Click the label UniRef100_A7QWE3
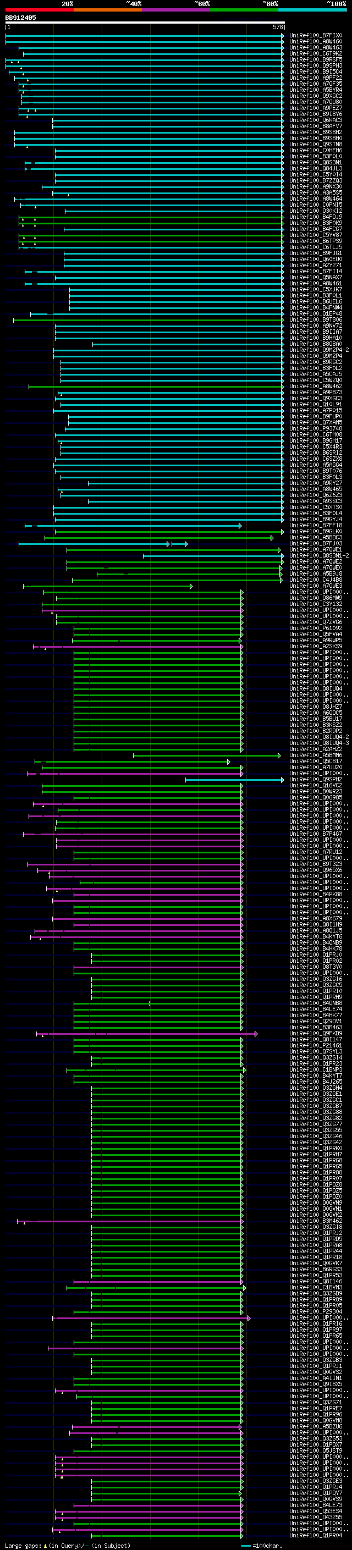Screen dimensions: 352x1550 pyautogui.click(x=316, y=586)
